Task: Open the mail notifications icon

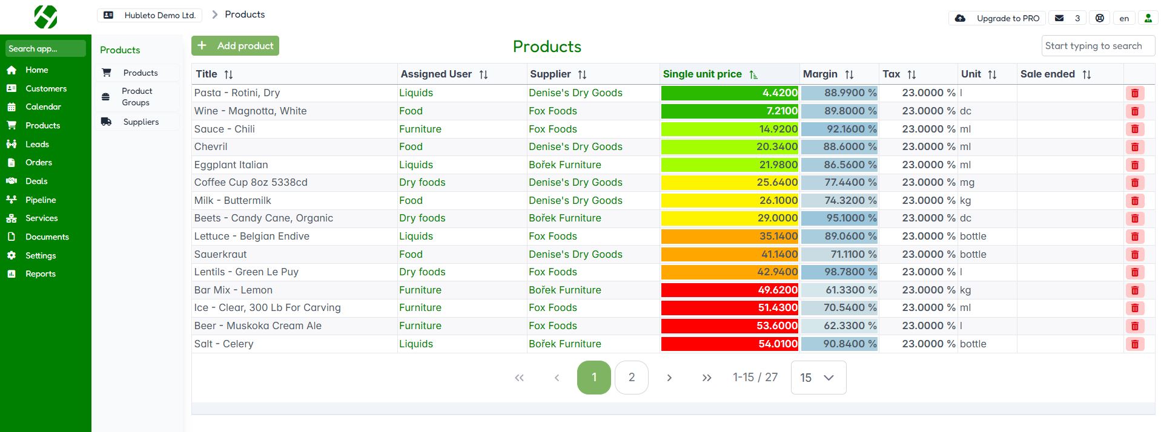Action: 1059,18
